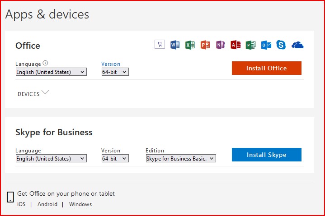
Task: Expand the DEVICES section
Action: click(33, 93)
